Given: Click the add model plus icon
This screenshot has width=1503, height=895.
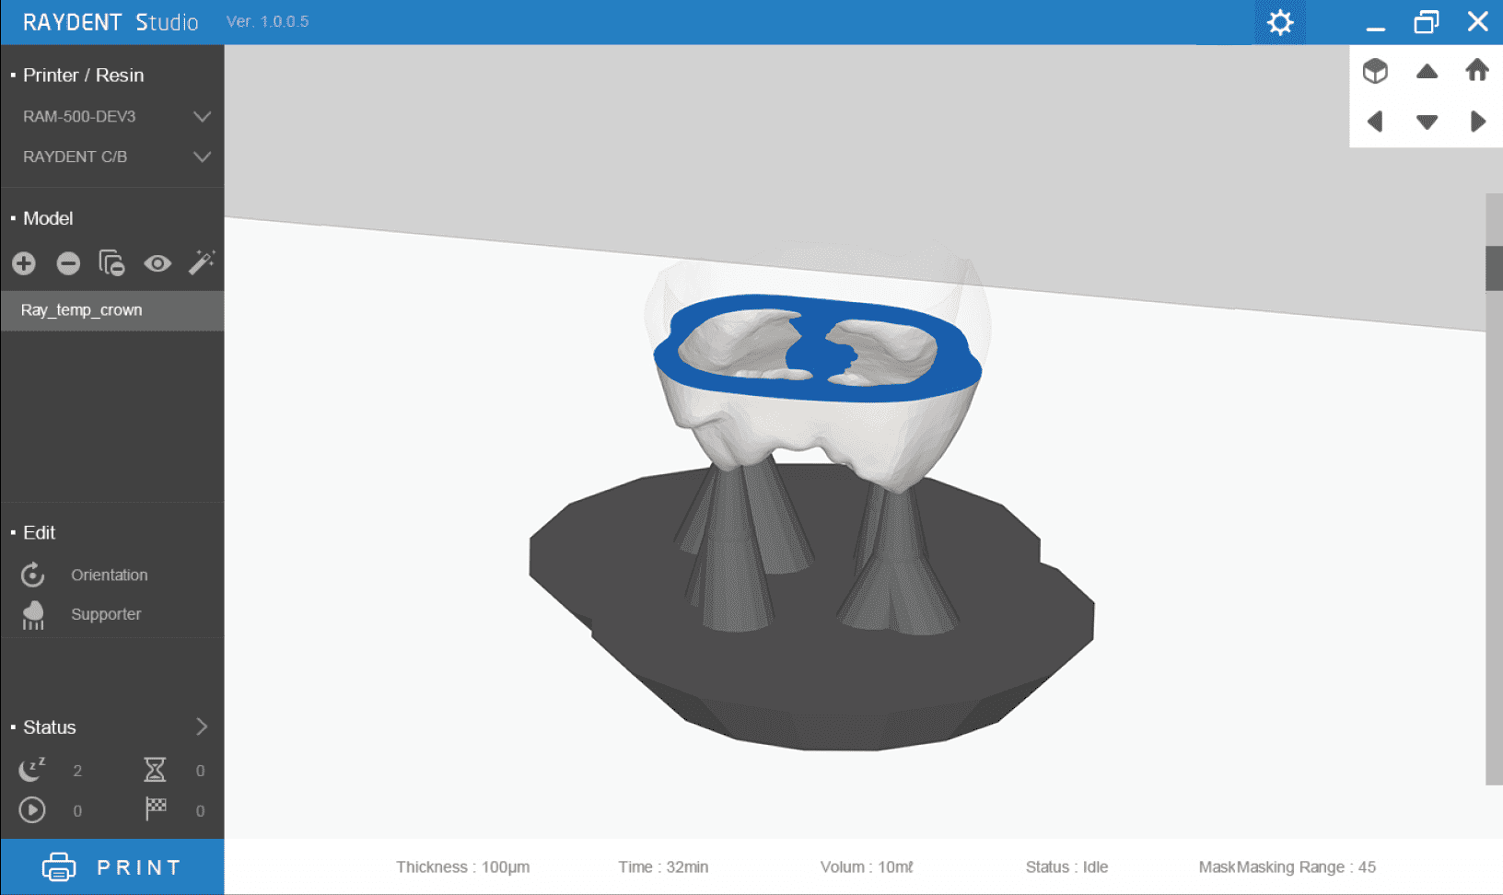Looking at the screenshot, I should 24,264.
